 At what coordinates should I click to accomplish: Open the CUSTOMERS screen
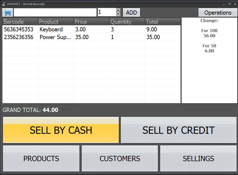tap(120, 158)
